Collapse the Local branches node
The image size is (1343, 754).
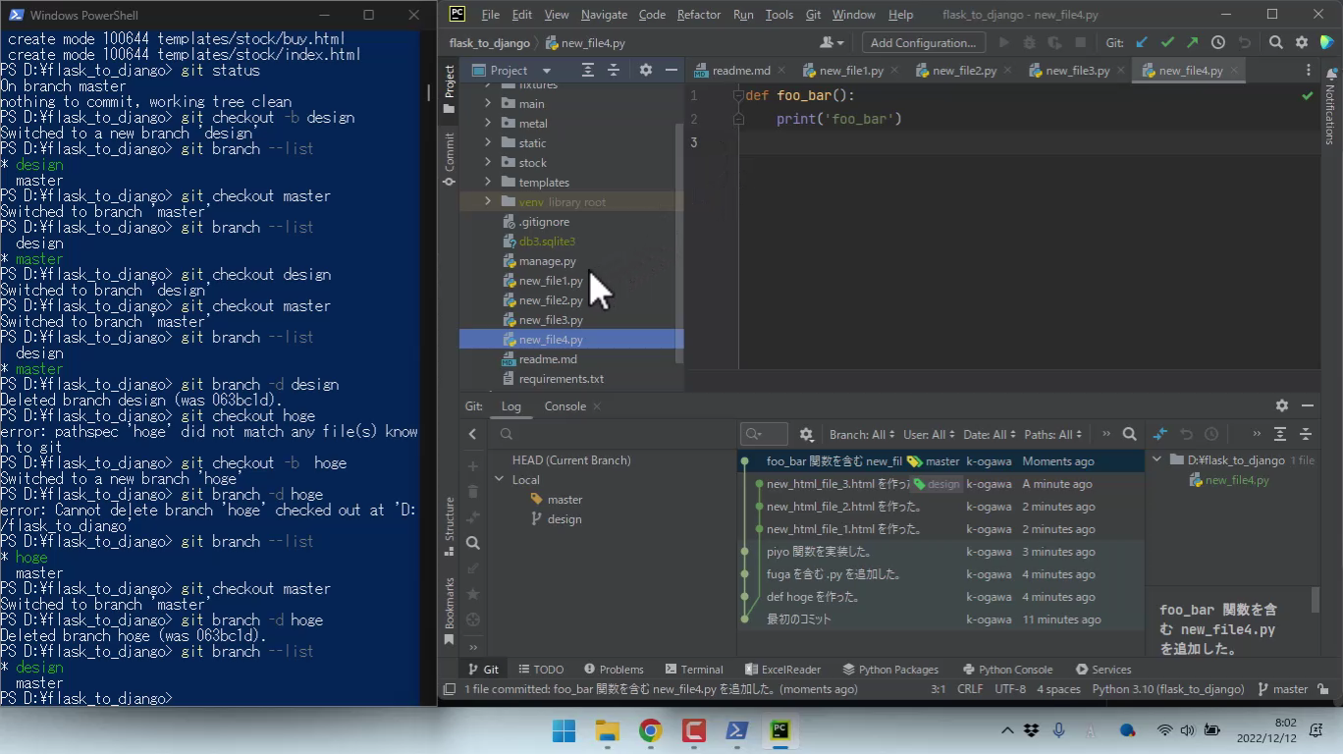(x=500, y=479)
